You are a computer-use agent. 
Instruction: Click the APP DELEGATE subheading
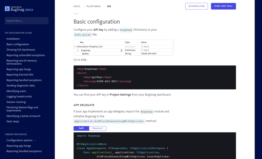tap(84, 105)
